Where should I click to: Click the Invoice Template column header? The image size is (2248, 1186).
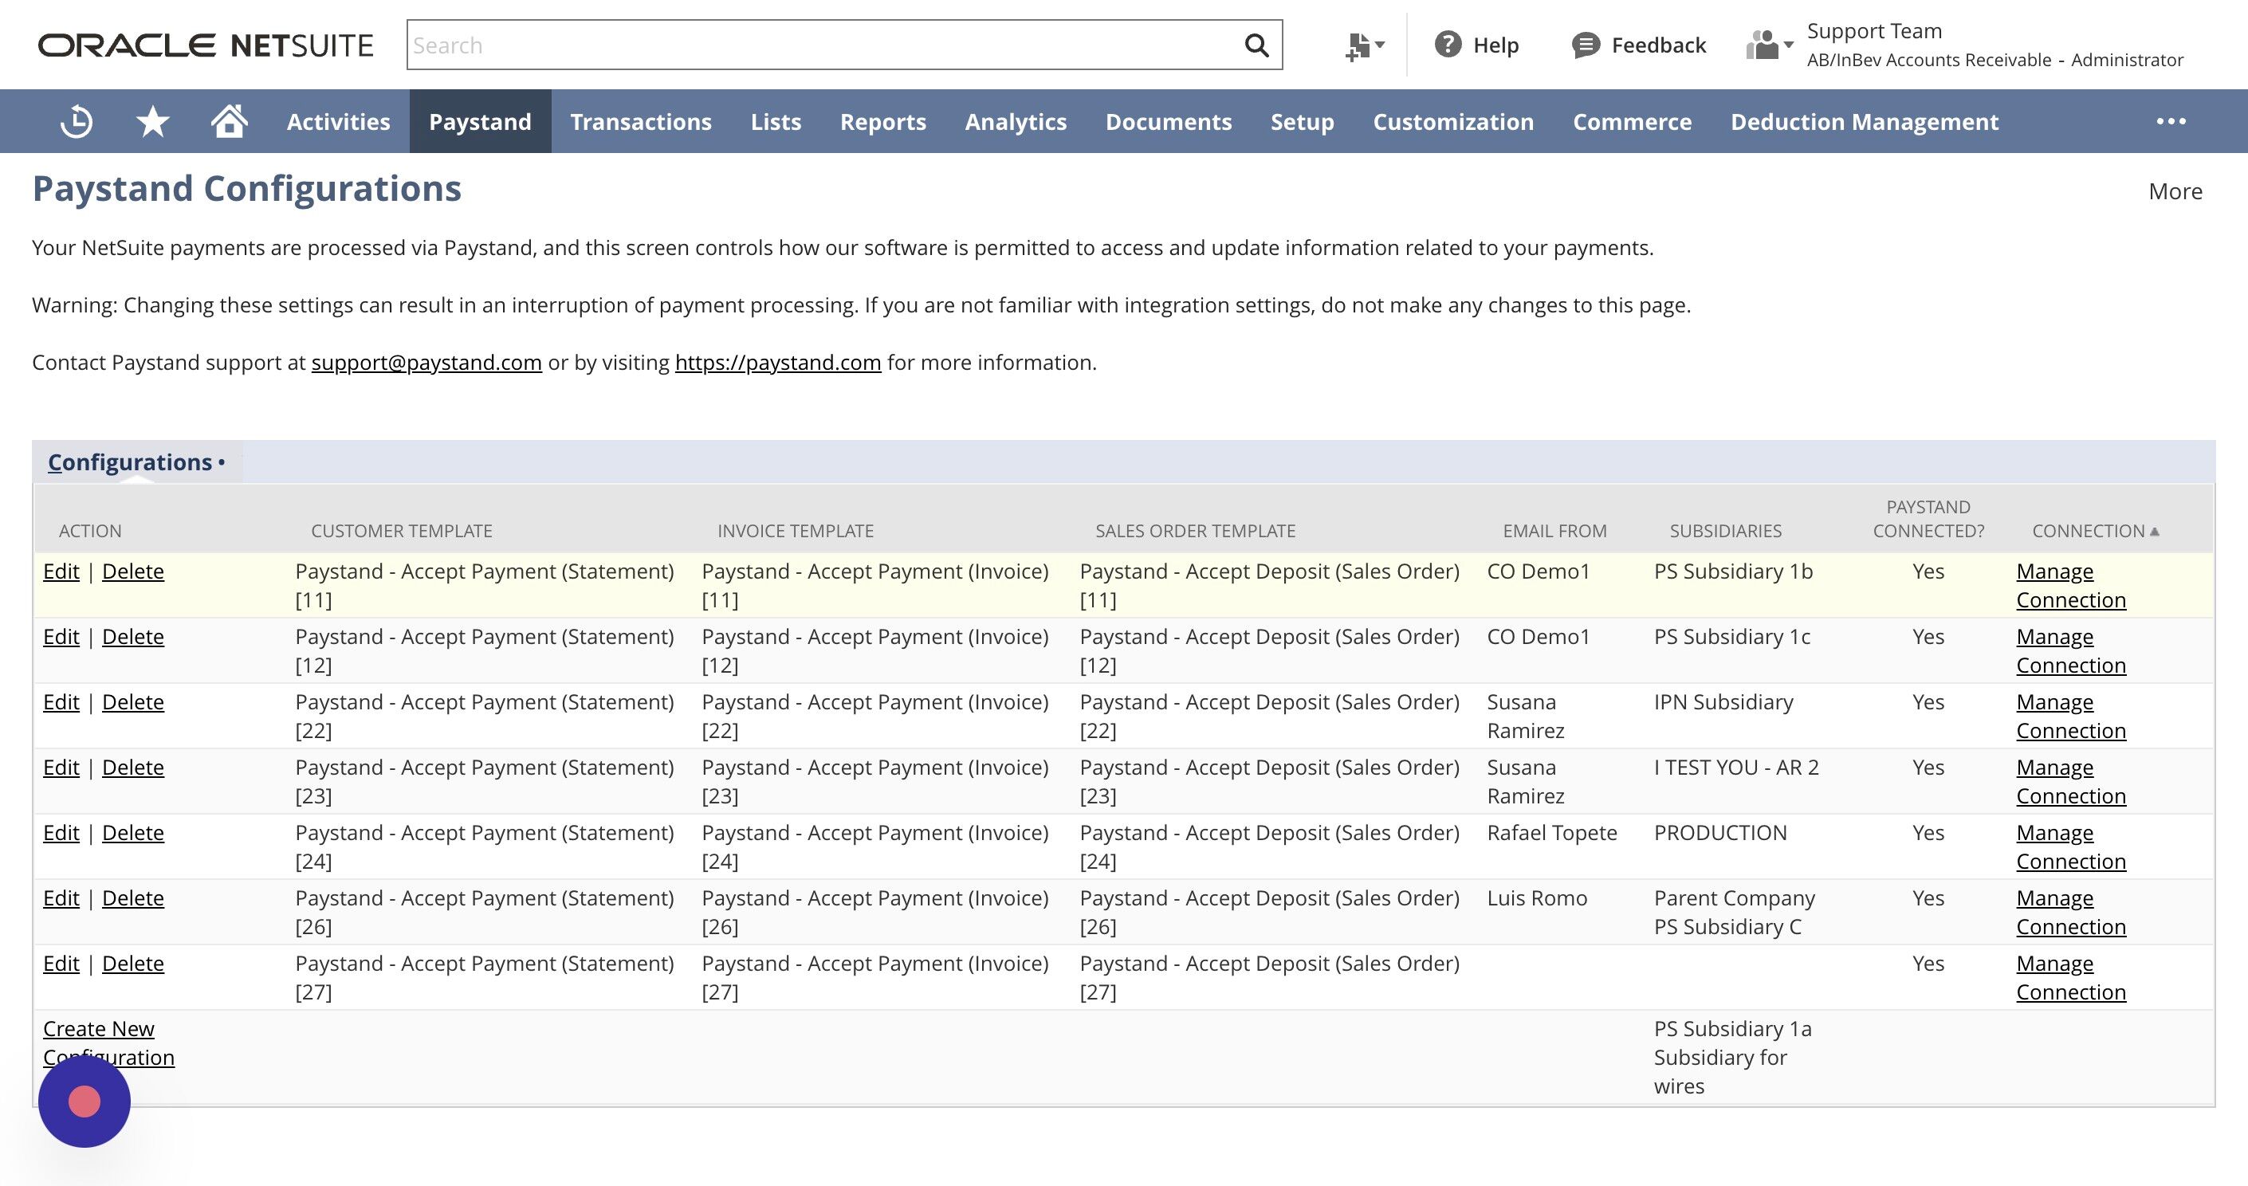(x=795, y=531)
